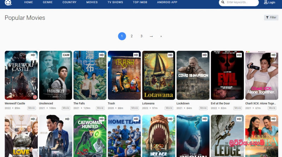Click the search magnifier icon

coord(223,2)
